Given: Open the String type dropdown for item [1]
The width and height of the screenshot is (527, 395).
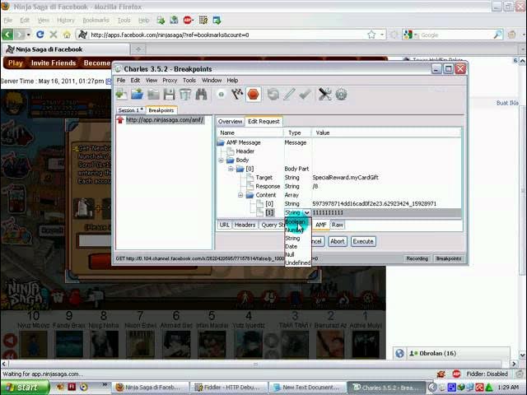Looking at the screenshot, I should pyautogui.click(x=306, y=213).
